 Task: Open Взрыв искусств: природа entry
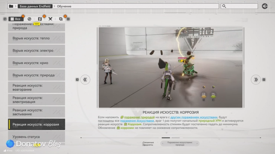36,75
